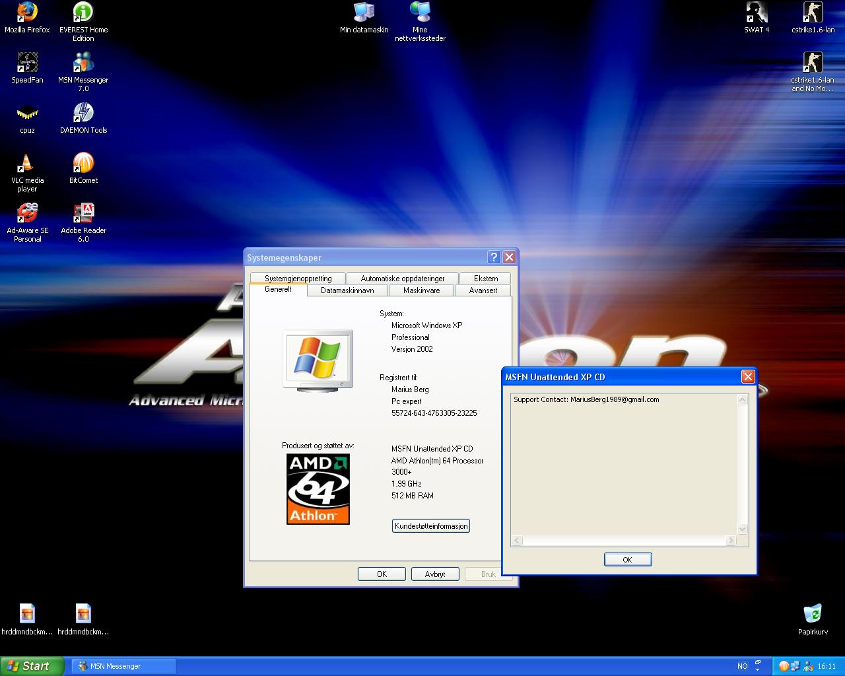Select the cstrike1.6-lan and No Mo... icon
The width and height of the screenshot is (845, 676).
[813, 72]
